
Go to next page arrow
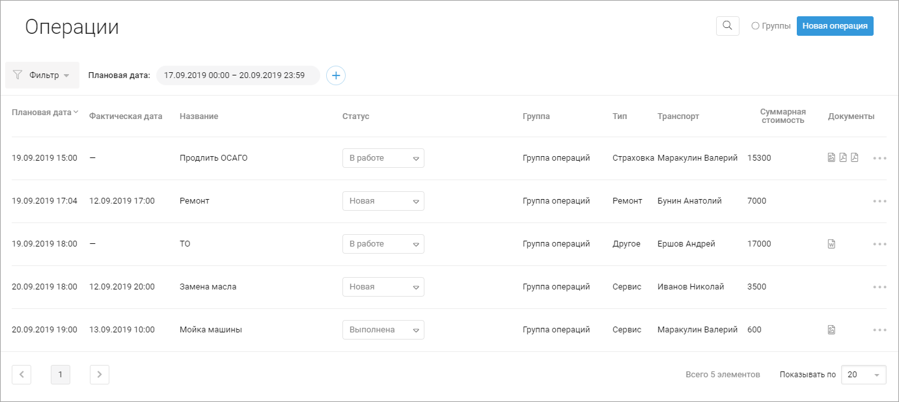point(100,374)
